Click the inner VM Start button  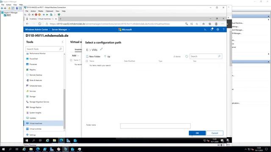[27, 141]
